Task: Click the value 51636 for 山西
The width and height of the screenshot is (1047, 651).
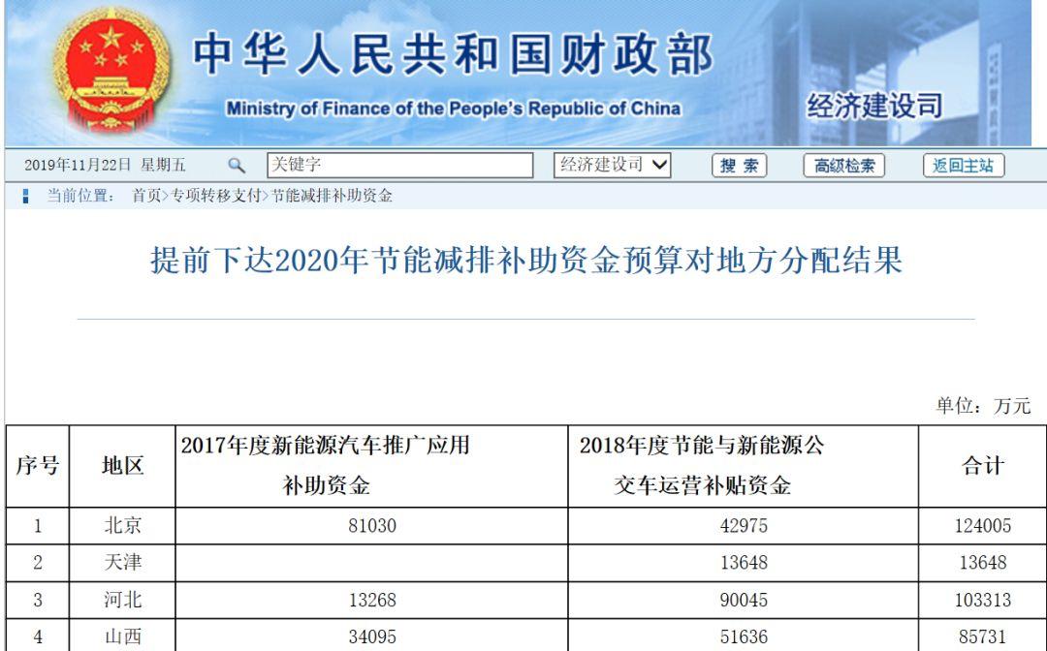Action: 744,637
